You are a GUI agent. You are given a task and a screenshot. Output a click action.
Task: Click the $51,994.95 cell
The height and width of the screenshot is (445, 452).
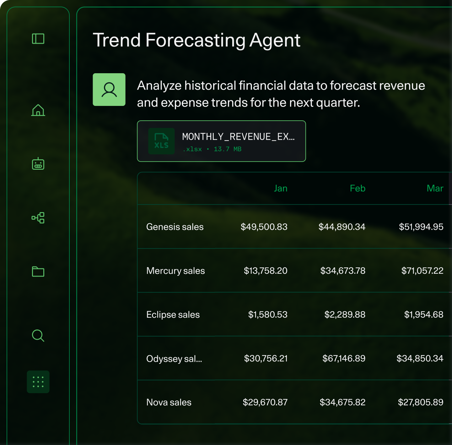(x=421, y=227)
